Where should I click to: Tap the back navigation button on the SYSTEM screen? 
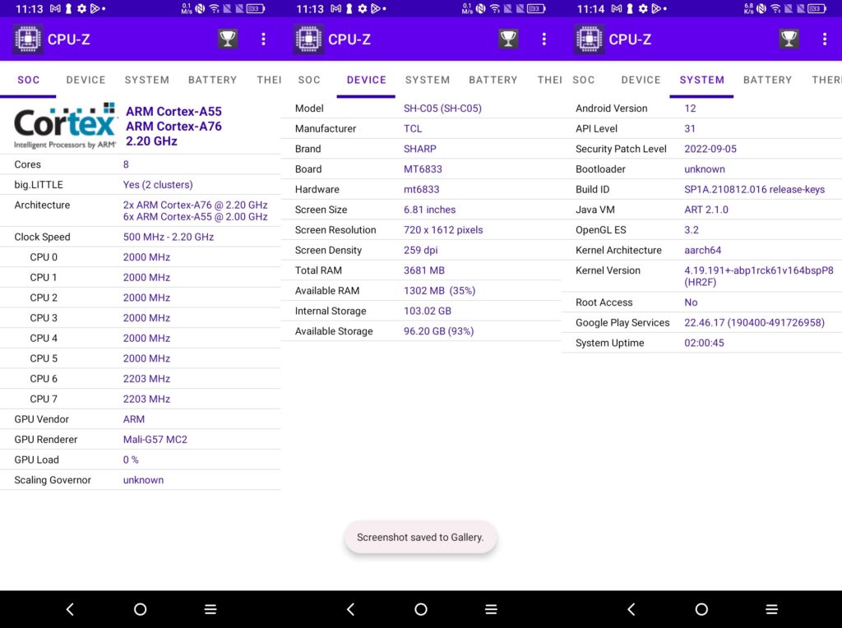[631, 609]
